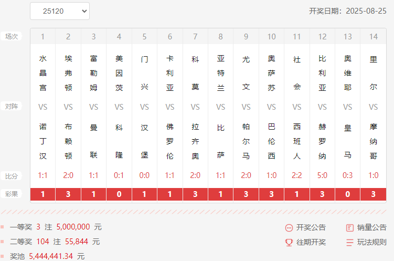394x261 pixels.
Task: Click away team 诺丁汉
Action: click(42, 141)
